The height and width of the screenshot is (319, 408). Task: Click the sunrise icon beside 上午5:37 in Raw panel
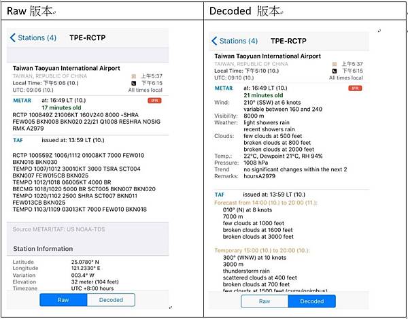click(134, 76)
